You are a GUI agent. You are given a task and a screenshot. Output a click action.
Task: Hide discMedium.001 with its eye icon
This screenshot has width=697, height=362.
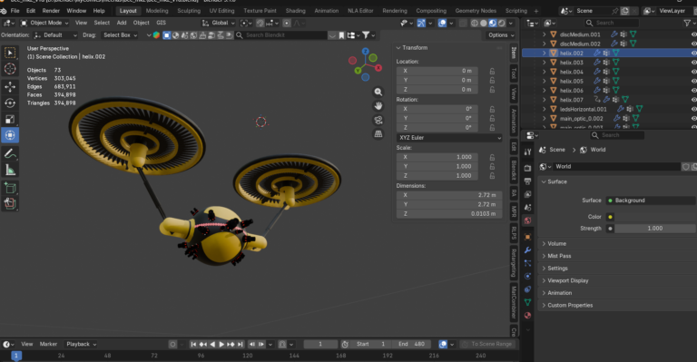coord(693,34)
